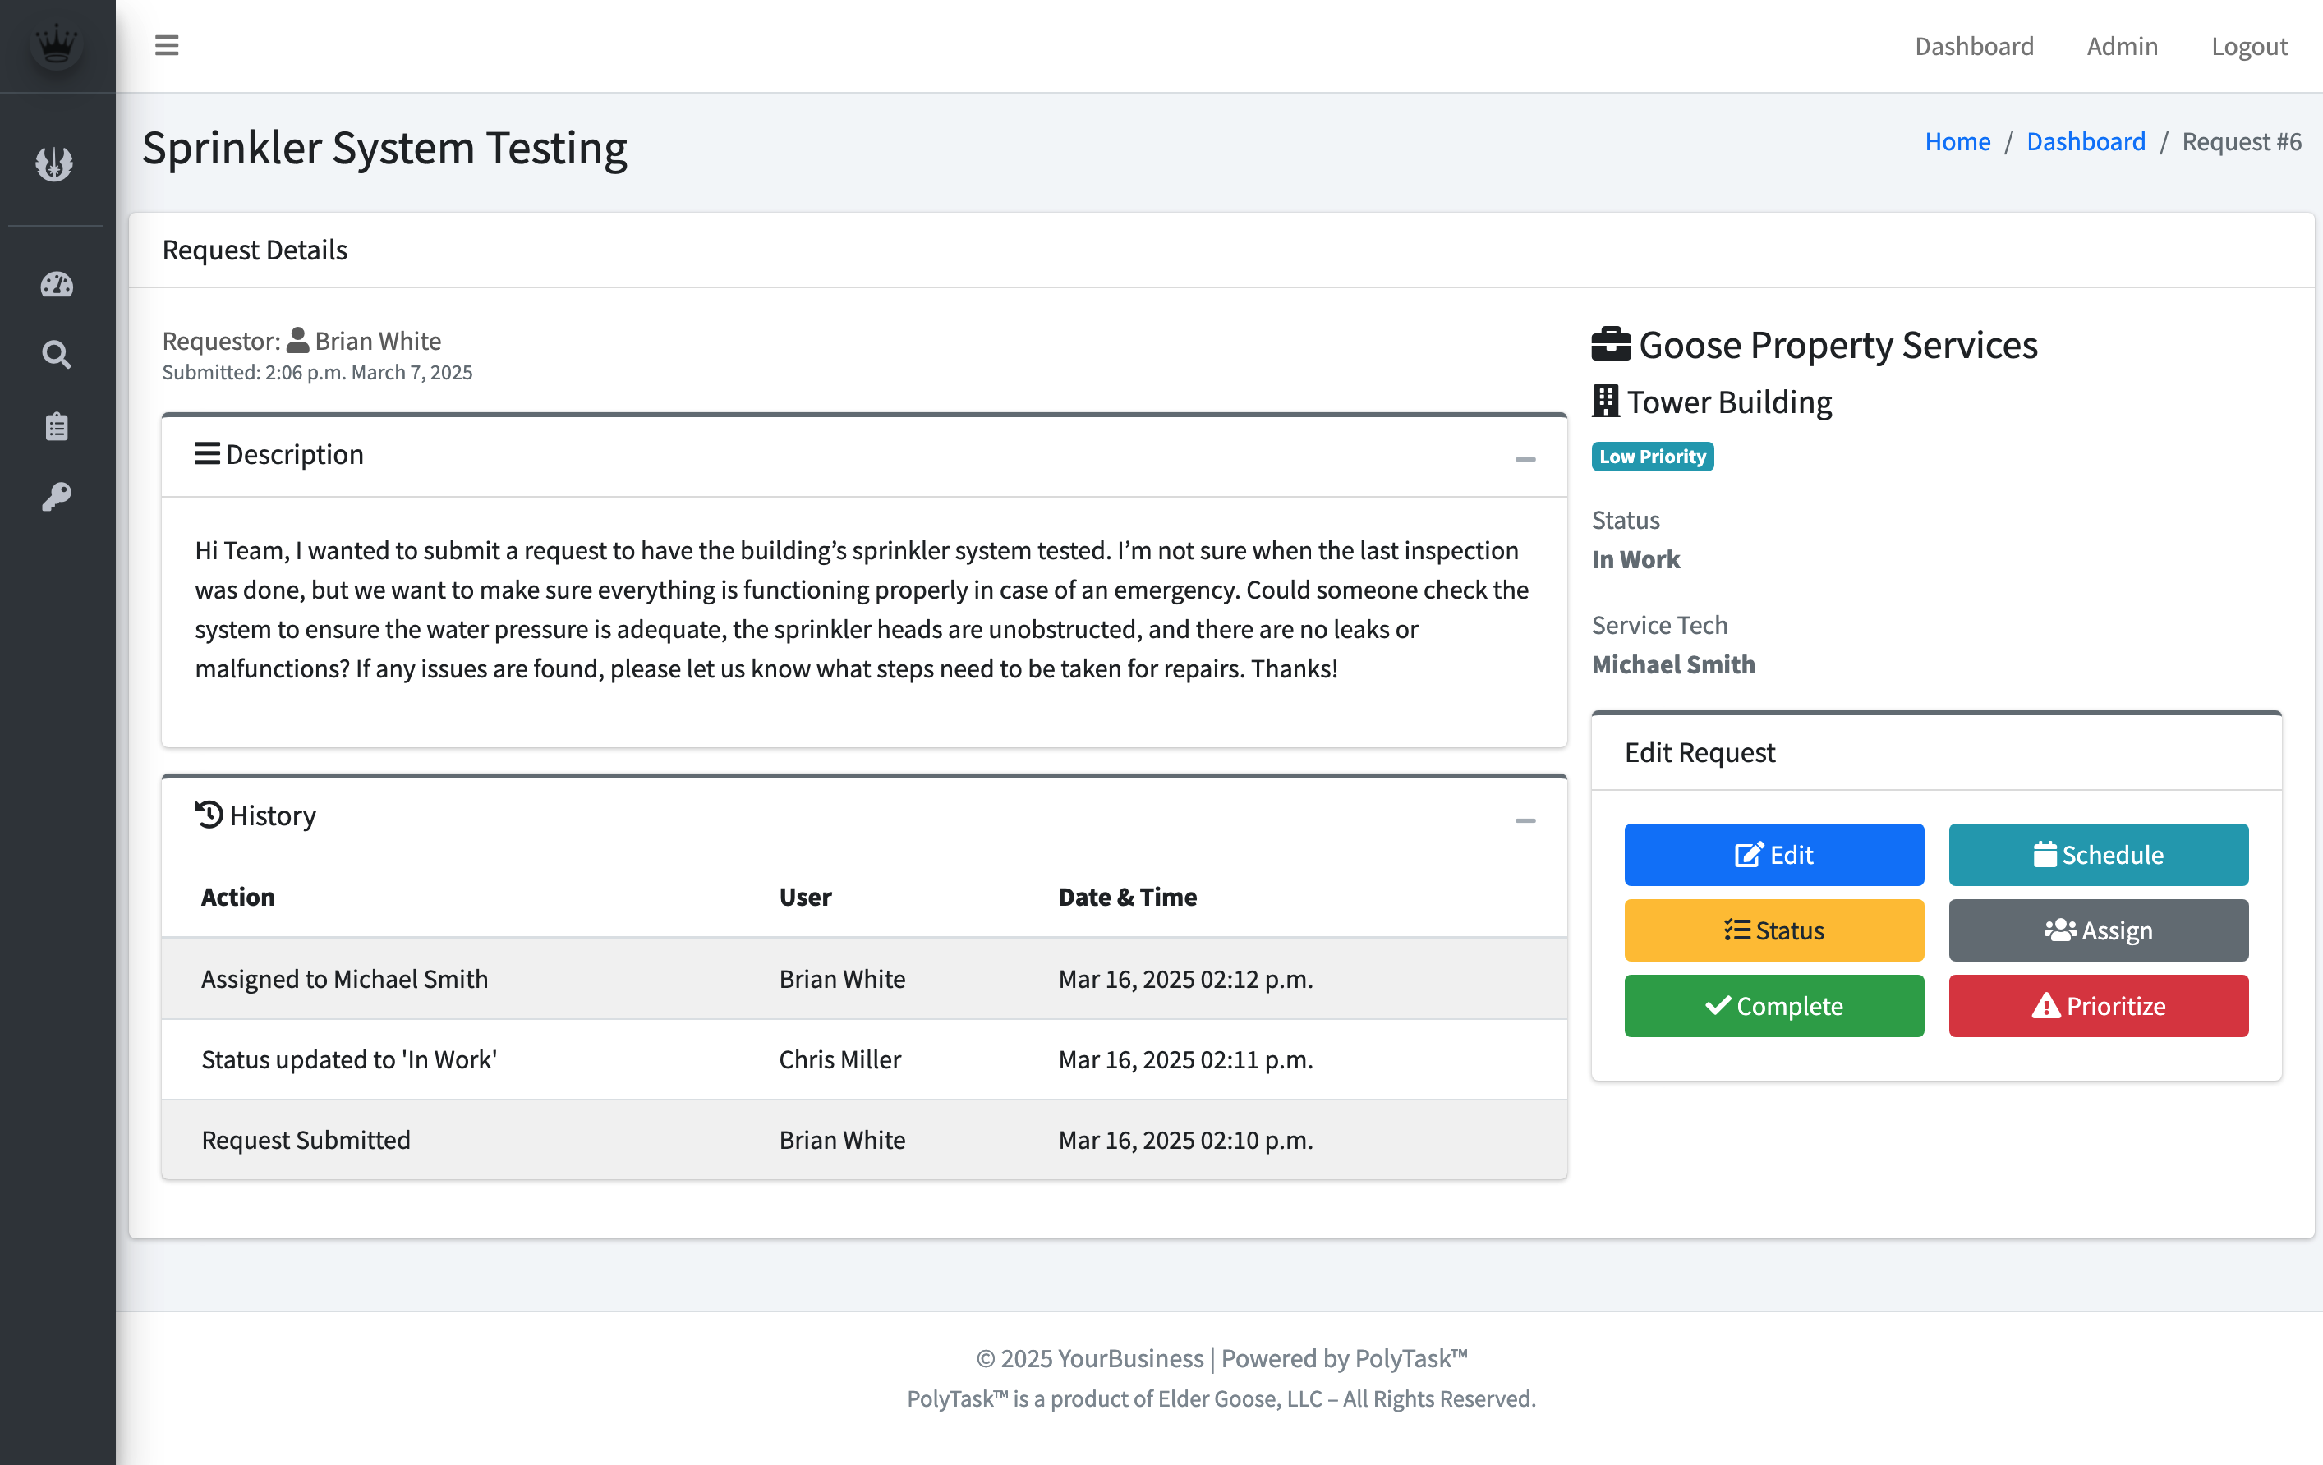Select Logout in the top navigation

click(2249, 45)
